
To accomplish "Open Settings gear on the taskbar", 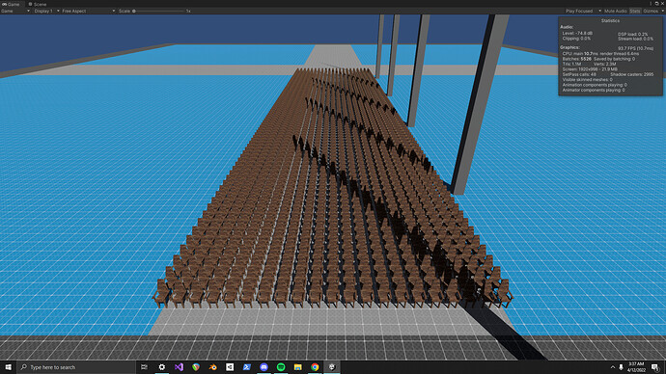I will point(162,367).
